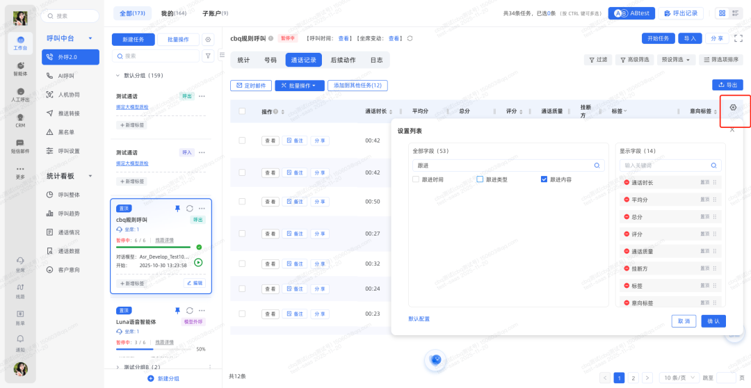Open the column settings gear icon
The width and height of the screenshot is (751, 388).
[x=733, y=108]
